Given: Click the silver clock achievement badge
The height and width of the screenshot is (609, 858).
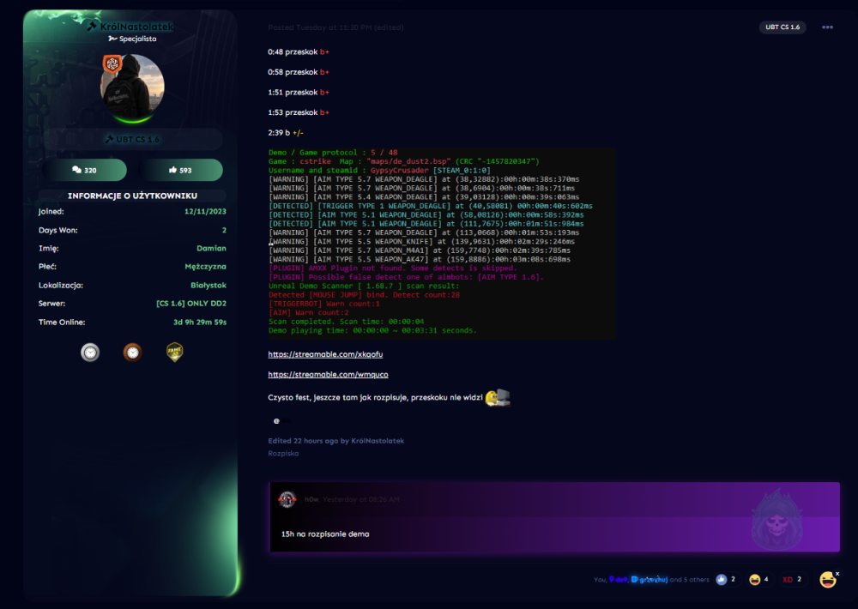Looking at the screenshot, I should click(x=90, y=352).
